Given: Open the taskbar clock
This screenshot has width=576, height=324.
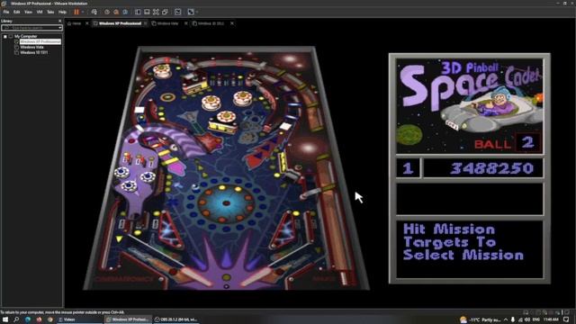Looking at the screenshot, I should 551,319.
